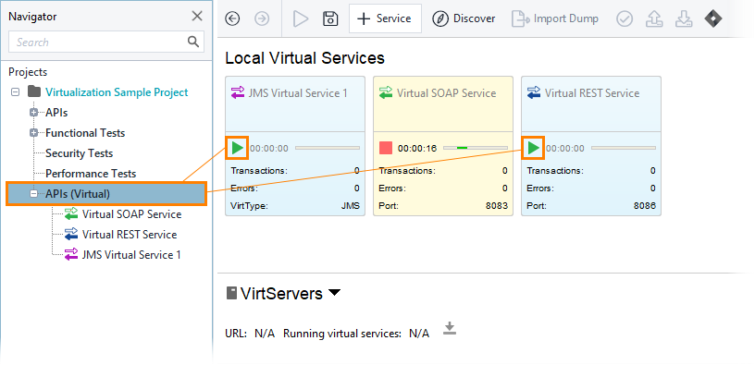
Task: Click the toolbar Run play icon
Action: (301, 18)
